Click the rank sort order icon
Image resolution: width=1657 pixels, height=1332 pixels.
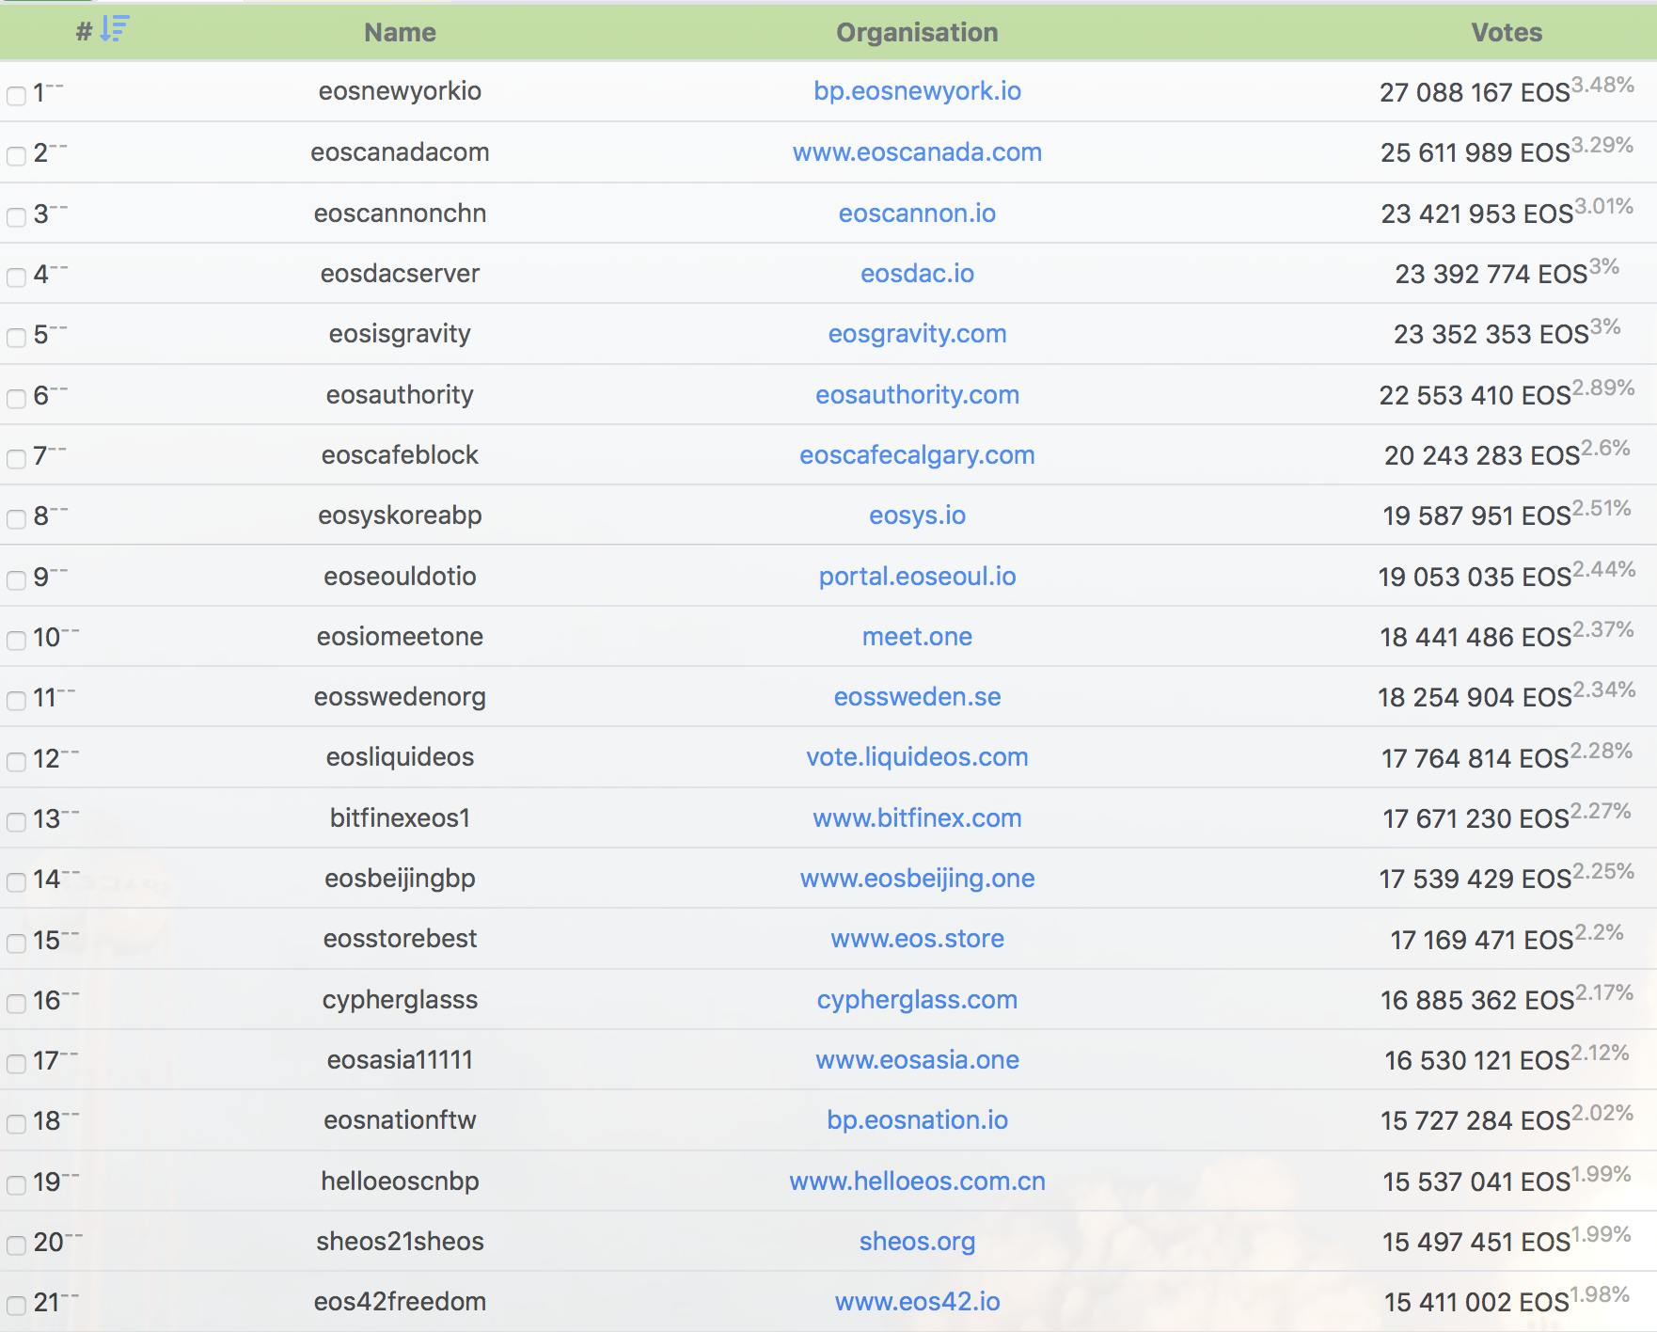(x=114, y=29)
